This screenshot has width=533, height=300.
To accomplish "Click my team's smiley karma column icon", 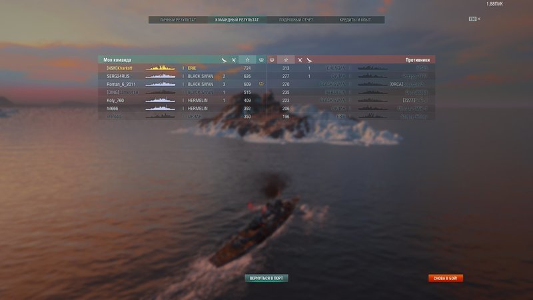I will click(261, 60).
